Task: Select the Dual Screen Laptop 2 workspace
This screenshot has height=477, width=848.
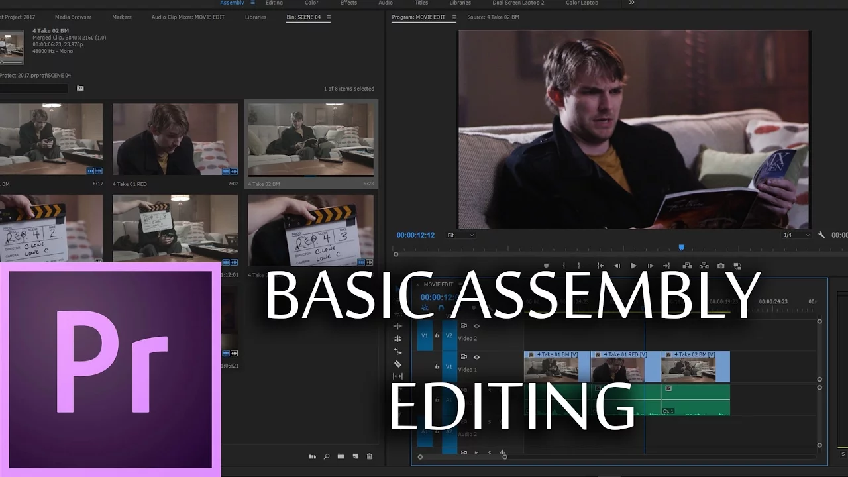Action: point(518,3)
